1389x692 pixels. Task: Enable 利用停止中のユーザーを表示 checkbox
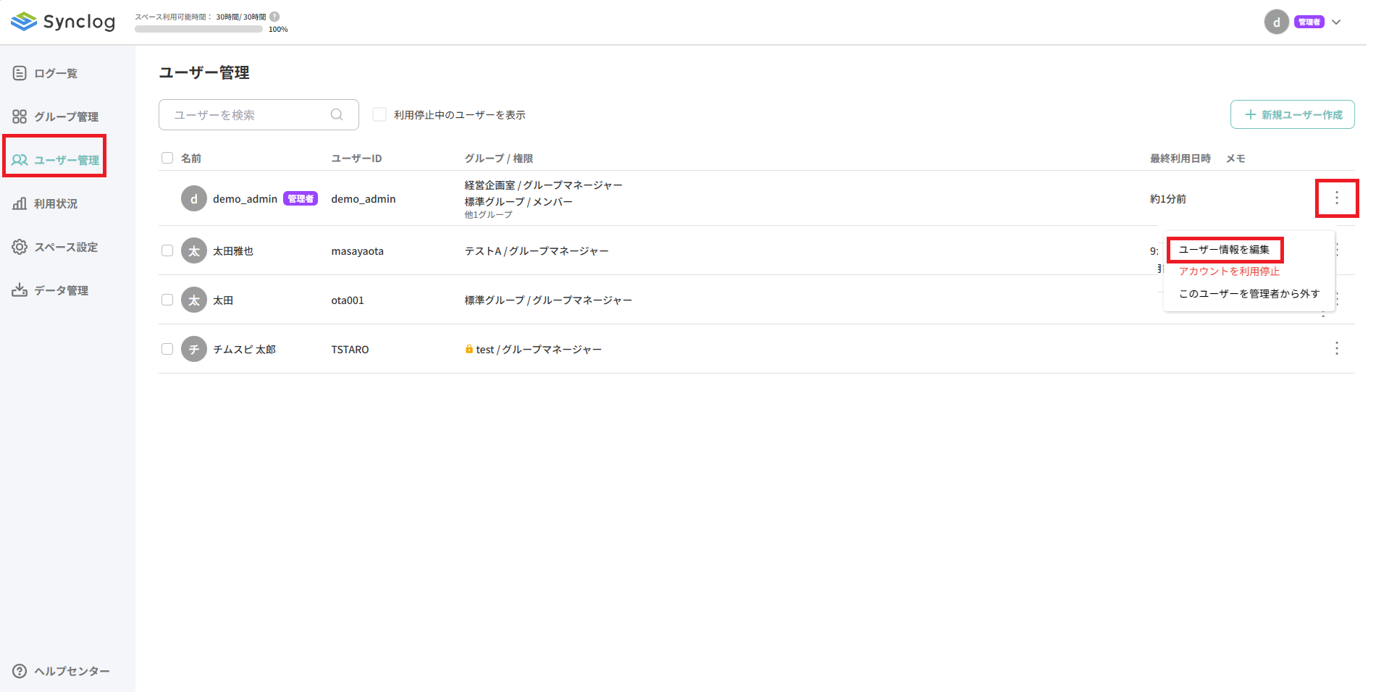pyautogui.click(x=379, y=114)
